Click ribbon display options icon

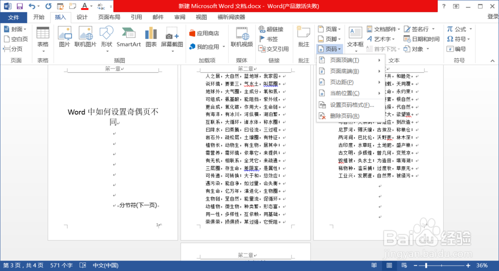click(456, 6)
